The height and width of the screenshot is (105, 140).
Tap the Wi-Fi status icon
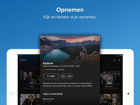pyautogui.click(x=22, y=56)
